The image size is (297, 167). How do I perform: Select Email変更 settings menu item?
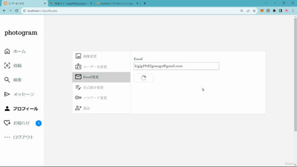[x=101, y=77]
